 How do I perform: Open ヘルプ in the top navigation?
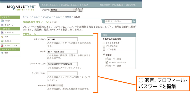(85, 5)
